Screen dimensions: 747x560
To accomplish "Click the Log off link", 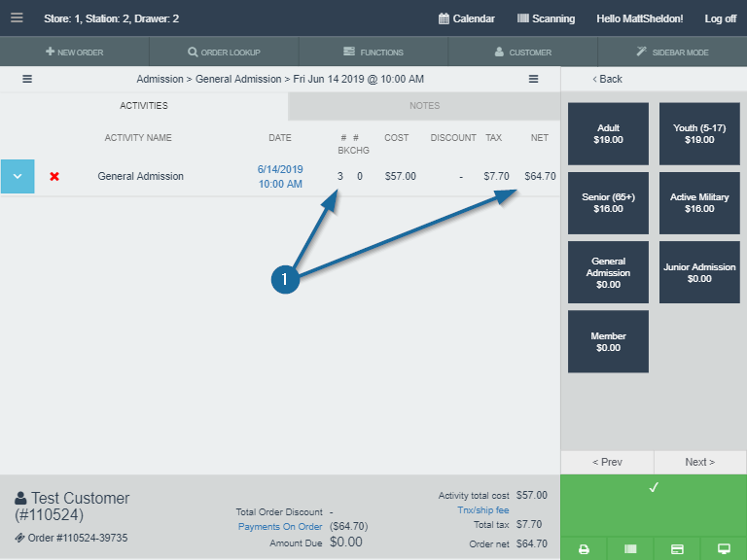I will tap(721, 18).
